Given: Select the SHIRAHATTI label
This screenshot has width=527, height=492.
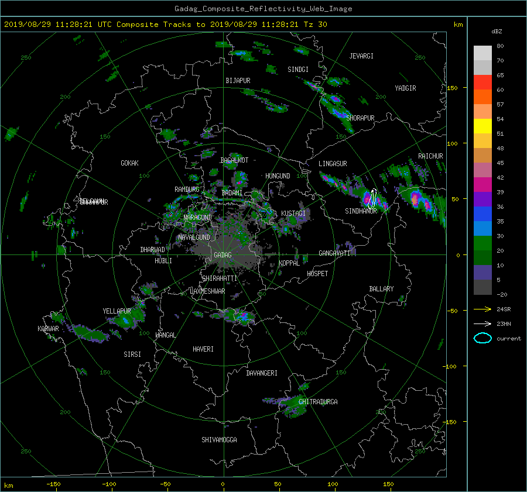Looking at the screenshot, I should click(220, 278).
